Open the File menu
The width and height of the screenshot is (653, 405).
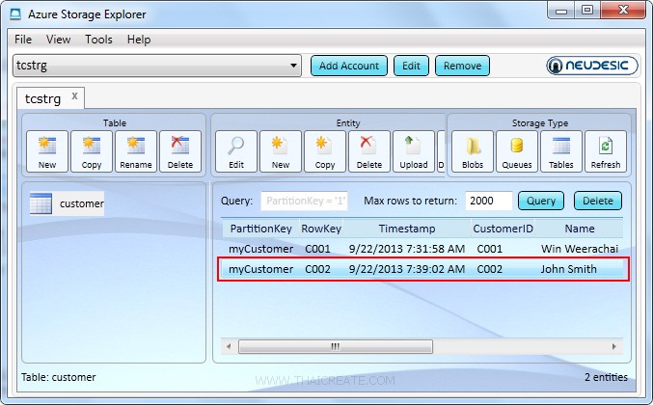pos(23,40)
